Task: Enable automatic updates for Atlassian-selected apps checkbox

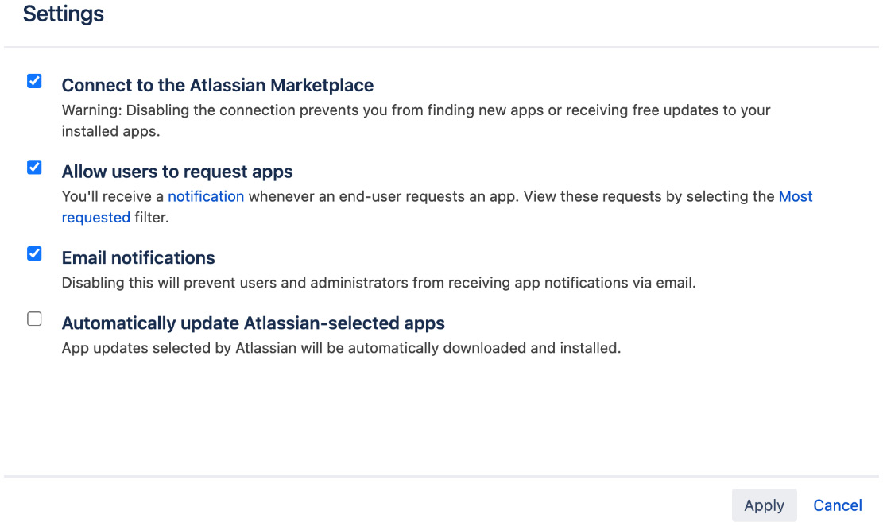Action: 34,319
